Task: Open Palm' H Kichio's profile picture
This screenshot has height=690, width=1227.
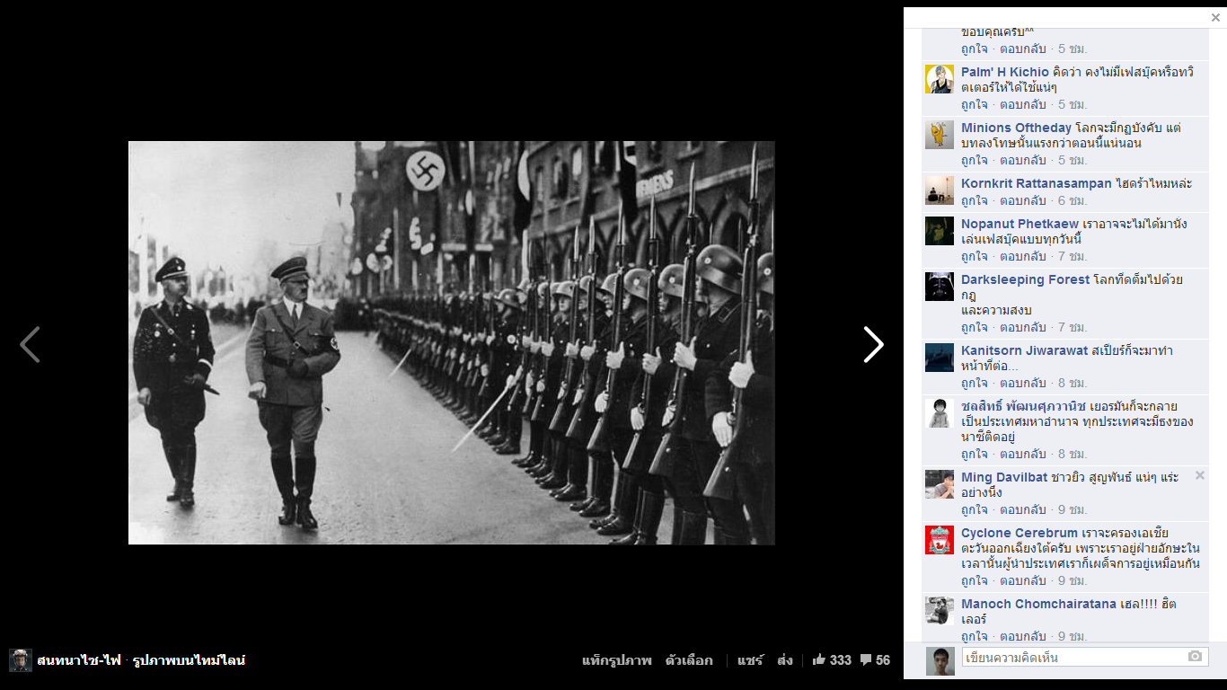Action: click(x=940, y=79)
